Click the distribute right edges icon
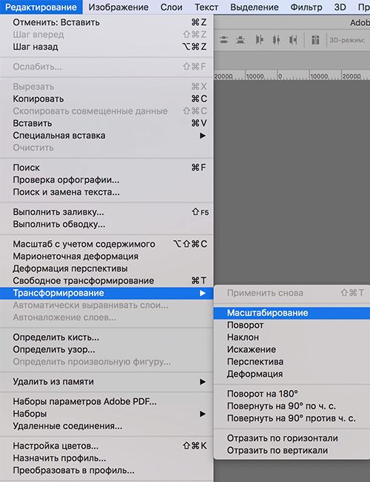This screenshot has width=370, height=482. pyautogui.click(x=293, y=39)
